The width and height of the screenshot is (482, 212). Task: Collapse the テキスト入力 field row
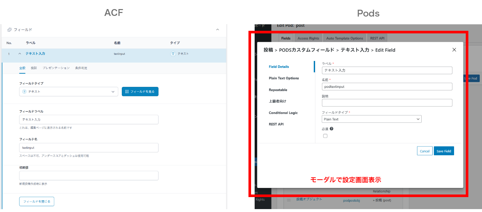19,53
